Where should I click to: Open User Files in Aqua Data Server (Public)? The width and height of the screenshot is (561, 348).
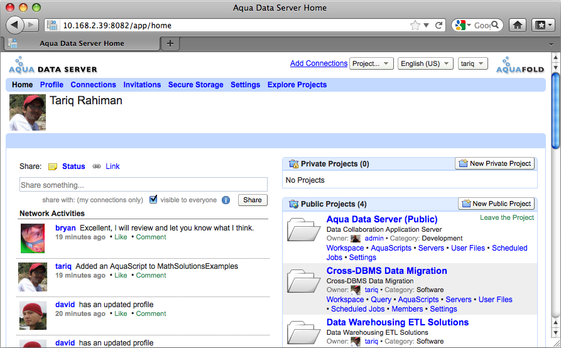tap(468, 248)
